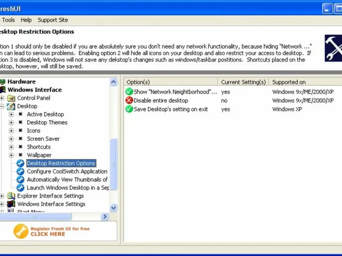Select the Hardware tree item

[x=22, y=81]
